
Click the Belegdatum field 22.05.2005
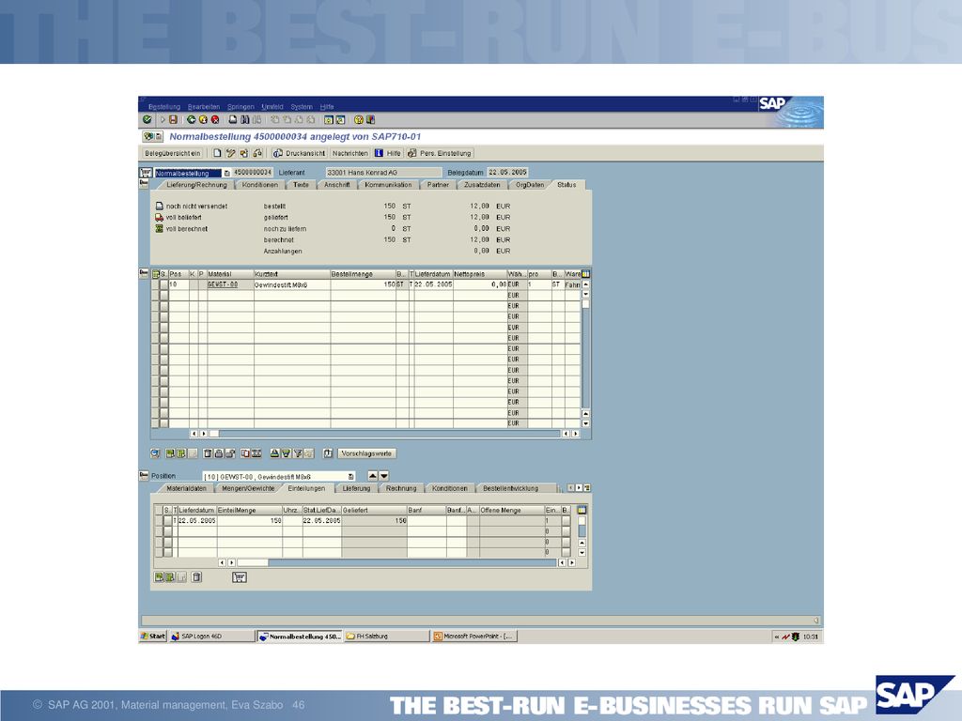click(507, 173)
